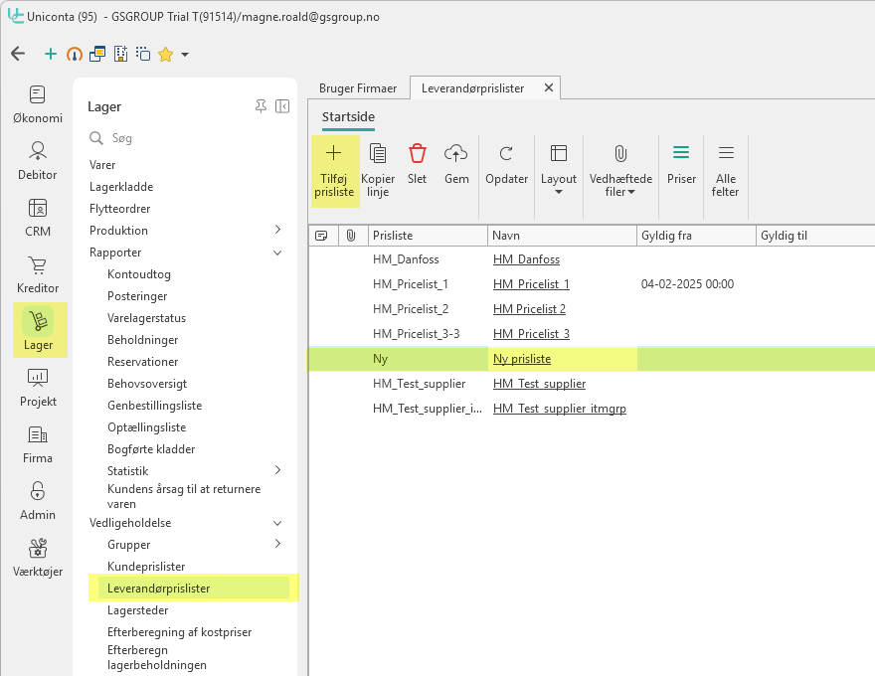Click the HM_Pricelist_3 name link

531,334
